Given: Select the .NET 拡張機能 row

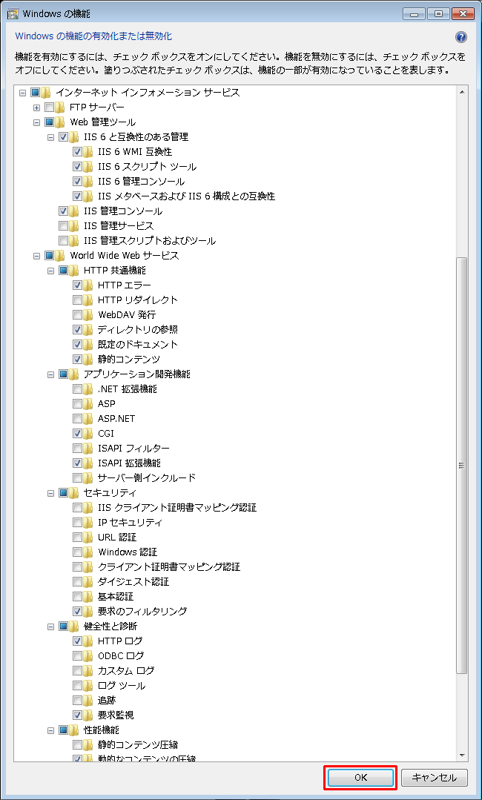Looking at the screenshot, I should [127, 389].
